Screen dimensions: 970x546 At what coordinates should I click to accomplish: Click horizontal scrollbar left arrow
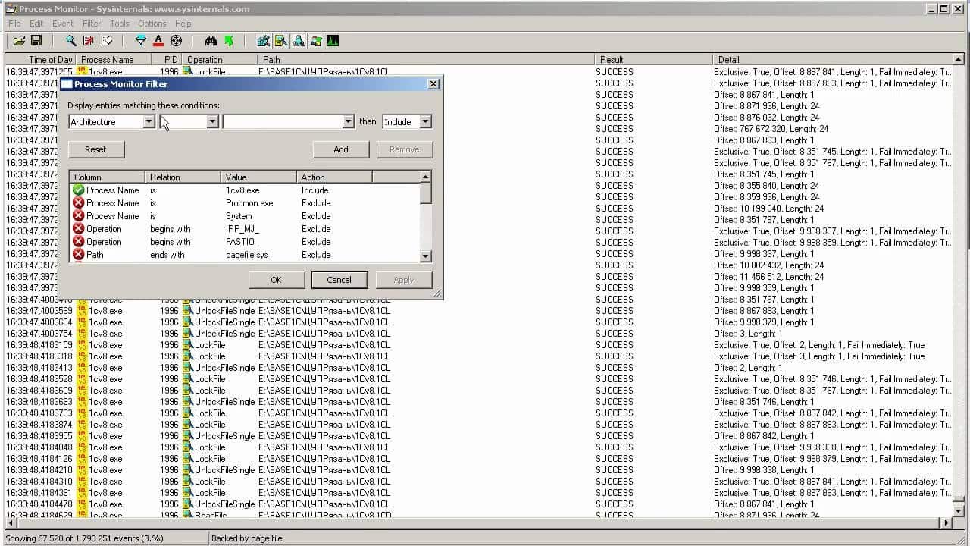click(x=11, y=522)
